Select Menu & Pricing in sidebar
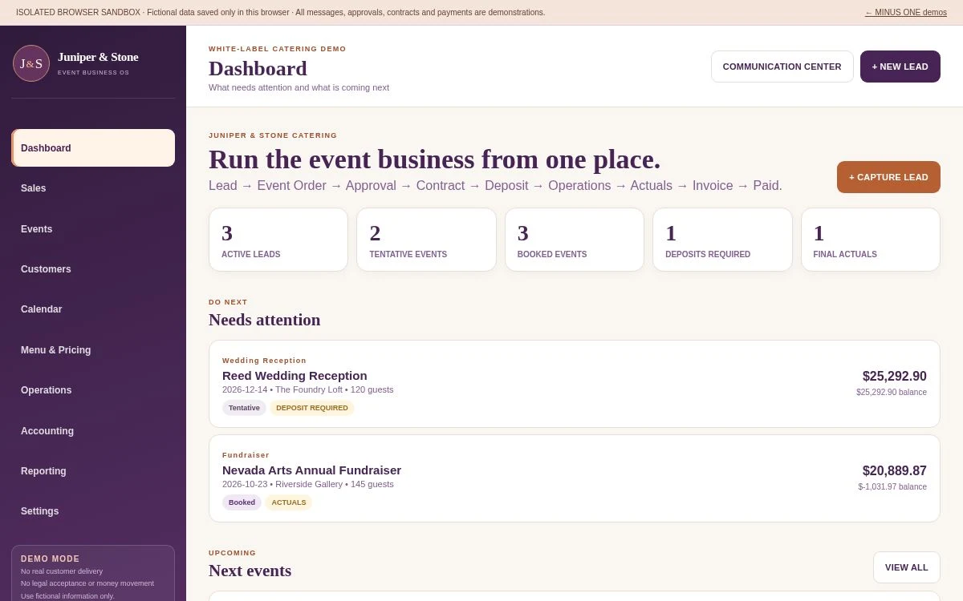The width and height of the screenshot is (963, 601). pyautogui.click(x=93, y=350)
